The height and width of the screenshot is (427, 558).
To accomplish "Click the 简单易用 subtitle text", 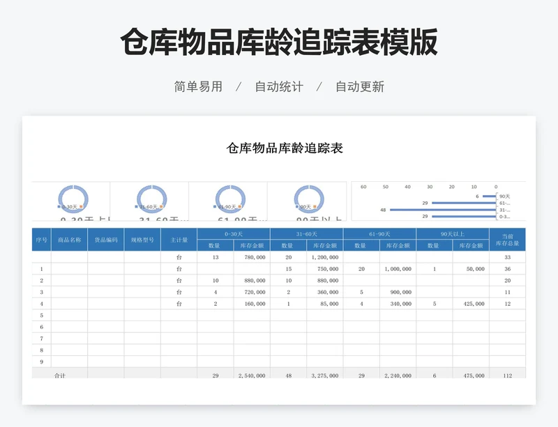I will (x=198, y=87).
